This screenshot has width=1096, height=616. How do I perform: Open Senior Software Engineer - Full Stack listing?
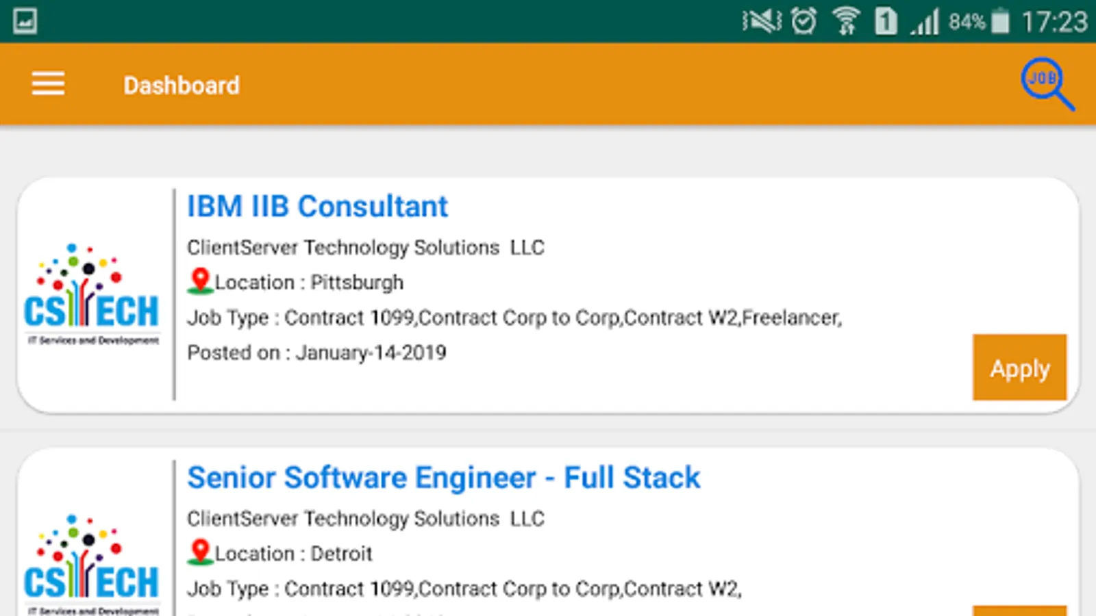[x=443, y=478]
